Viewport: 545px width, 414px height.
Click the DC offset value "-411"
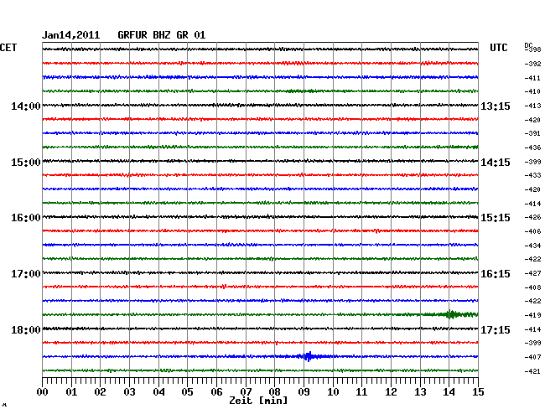532,78
